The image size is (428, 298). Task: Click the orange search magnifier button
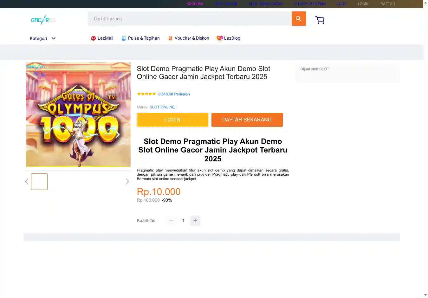click(298, 19)
